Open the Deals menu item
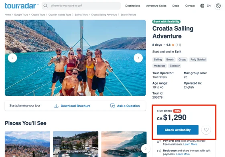This screenshot has width=225, height=157. (176, 6)
